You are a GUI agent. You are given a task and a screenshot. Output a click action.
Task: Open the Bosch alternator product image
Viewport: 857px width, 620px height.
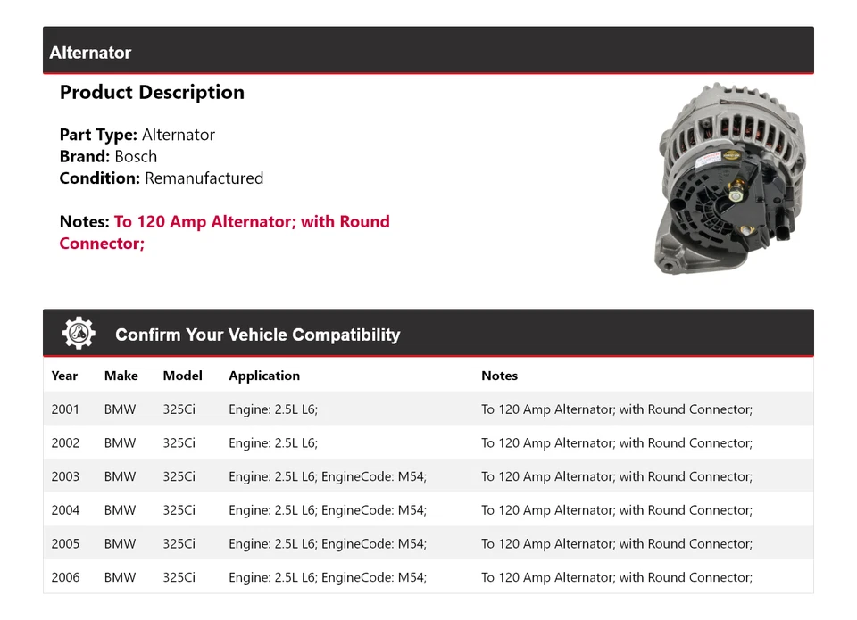click(x=730, y=178)
